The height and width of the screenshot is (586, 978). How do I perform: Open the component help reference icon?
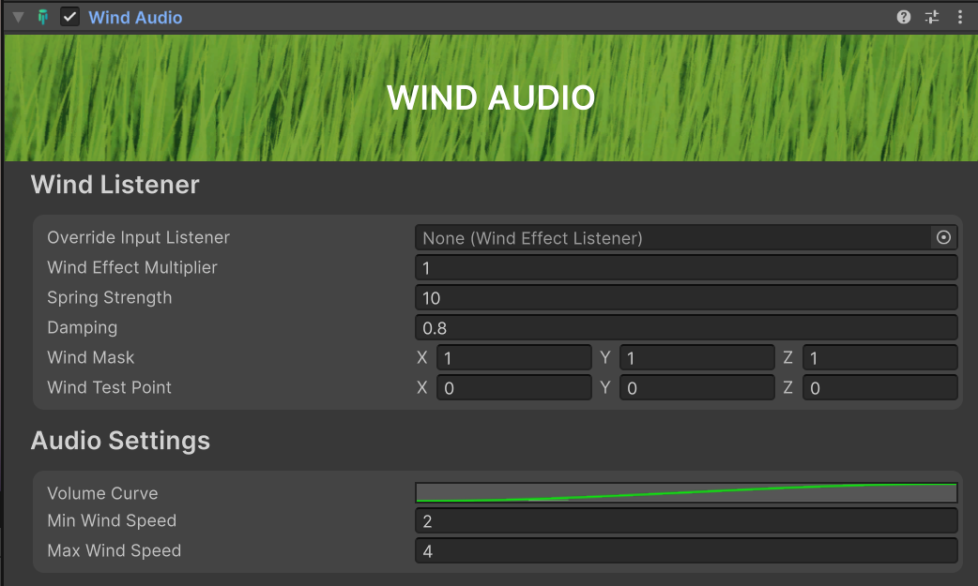pos(904,17)
